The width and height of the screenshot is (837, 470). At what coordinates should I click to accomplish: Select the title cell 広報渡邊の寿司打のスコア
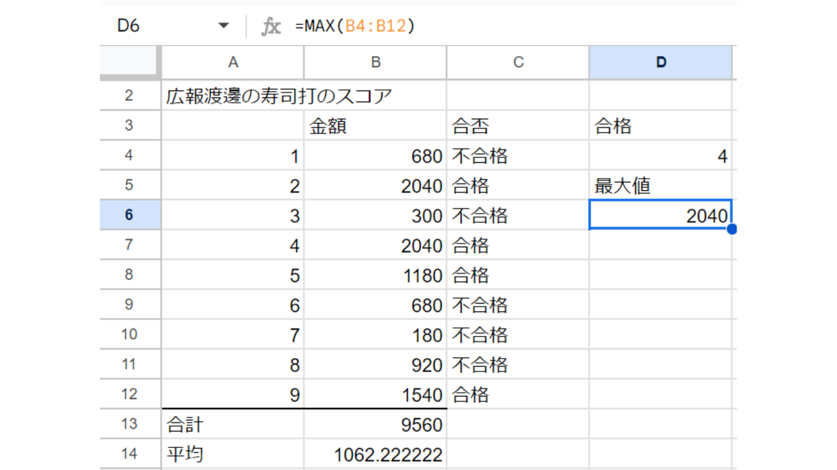pyautogui.click(x=233, y=96)
